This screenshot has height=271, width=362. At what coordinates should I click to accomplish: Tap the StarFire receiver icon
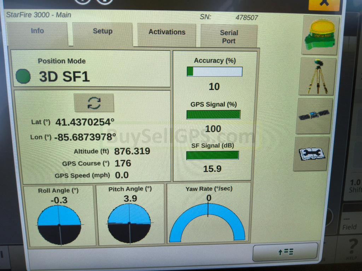coord(320,35)
